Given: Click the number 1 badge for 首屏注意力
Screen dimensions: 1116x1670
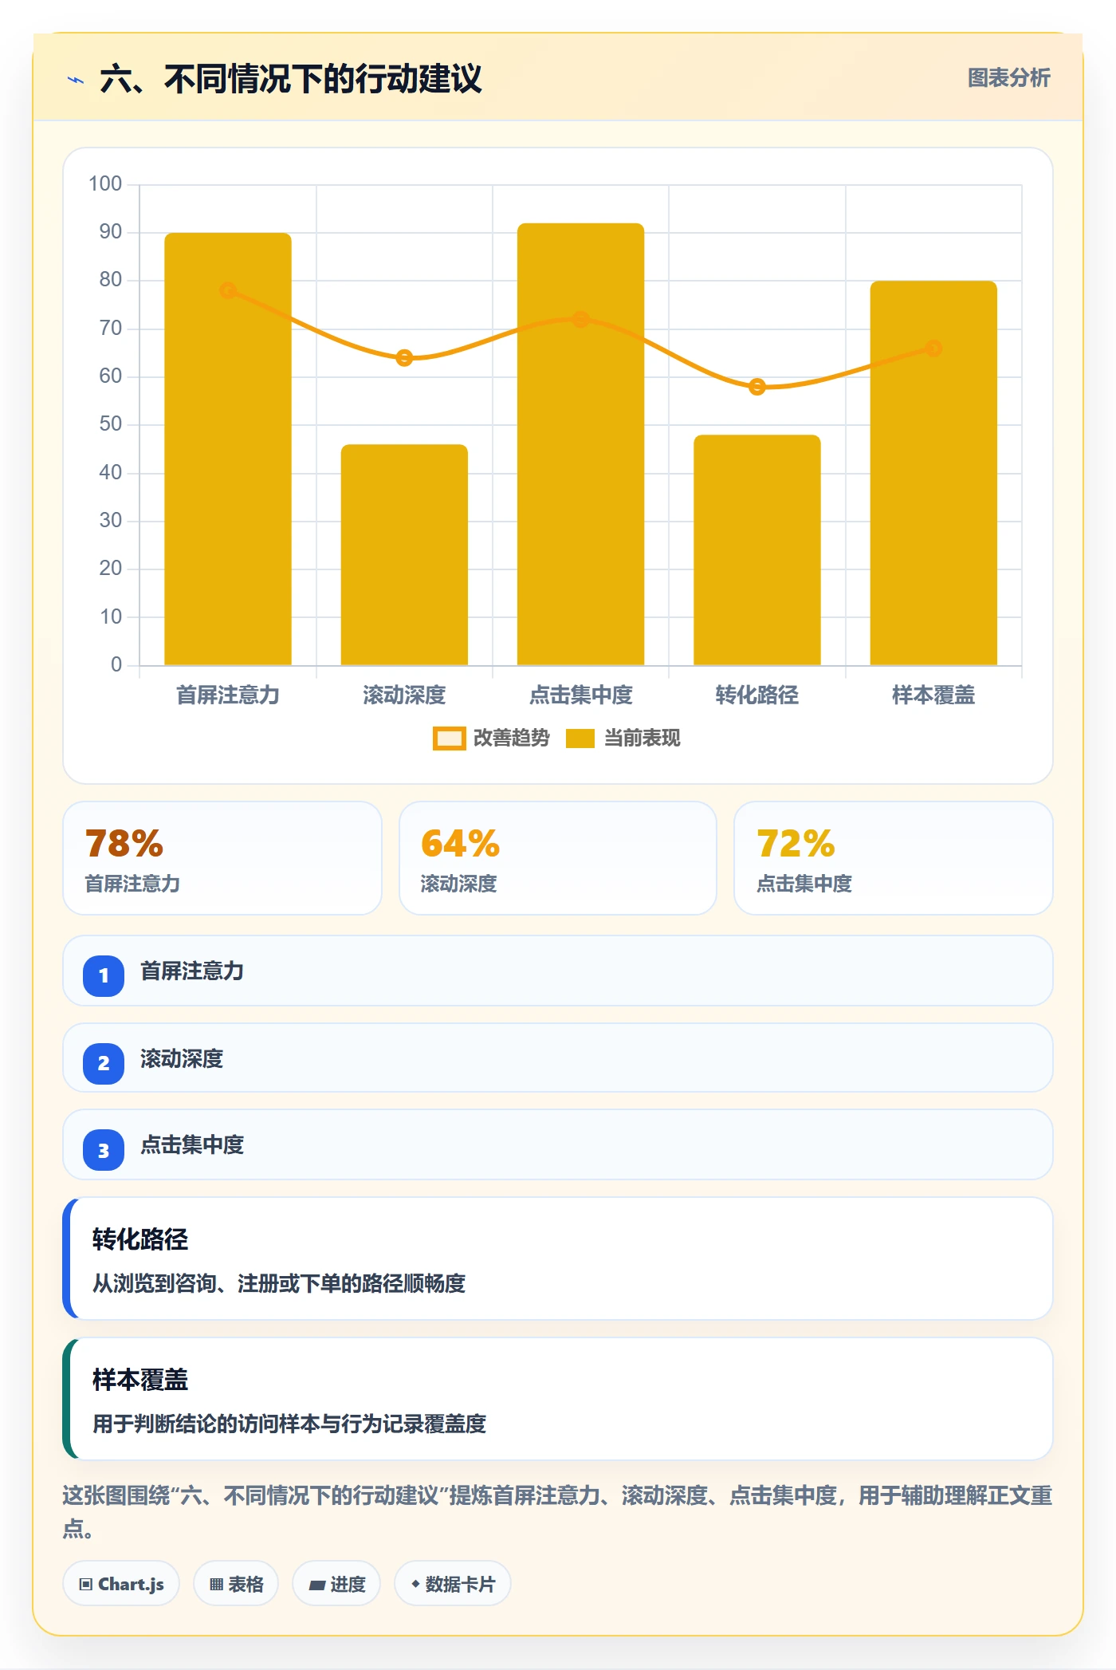Looking at the screenshot, I should 104,975.
